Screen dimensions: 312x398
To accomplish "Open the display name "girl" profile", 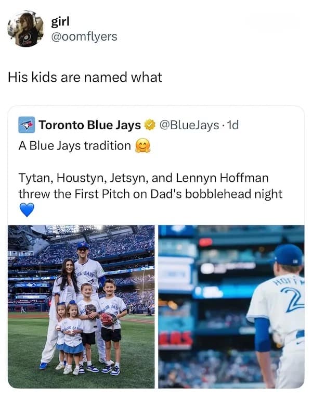I will (61, 22).
